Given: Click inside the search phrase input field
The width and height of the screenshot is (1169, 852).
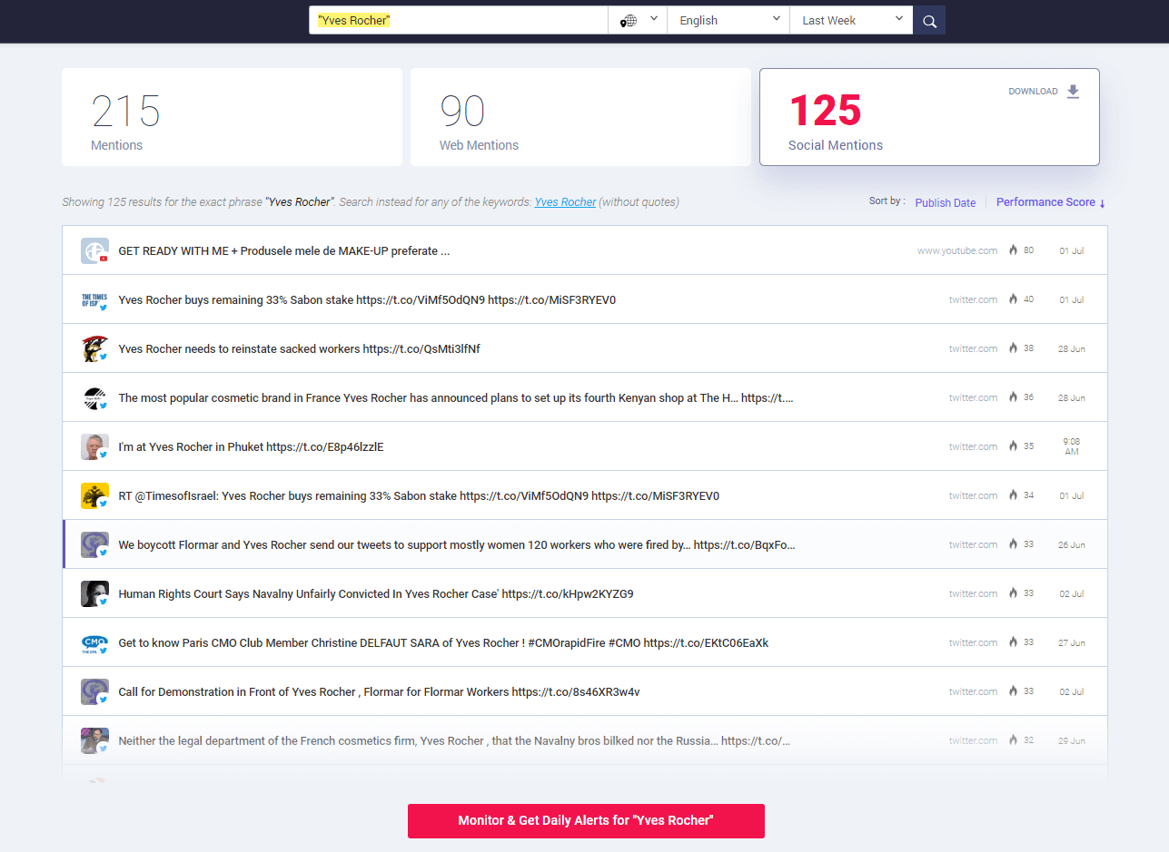Looking at the screenshot, I should (x=458, y=19).
